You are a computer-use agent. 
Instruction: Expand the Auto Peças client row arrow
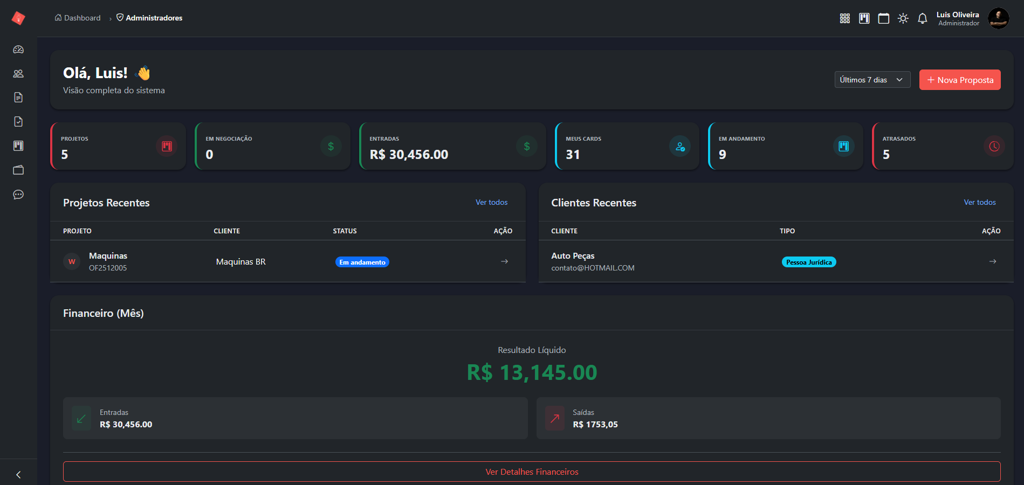click(x=993, y=261)
